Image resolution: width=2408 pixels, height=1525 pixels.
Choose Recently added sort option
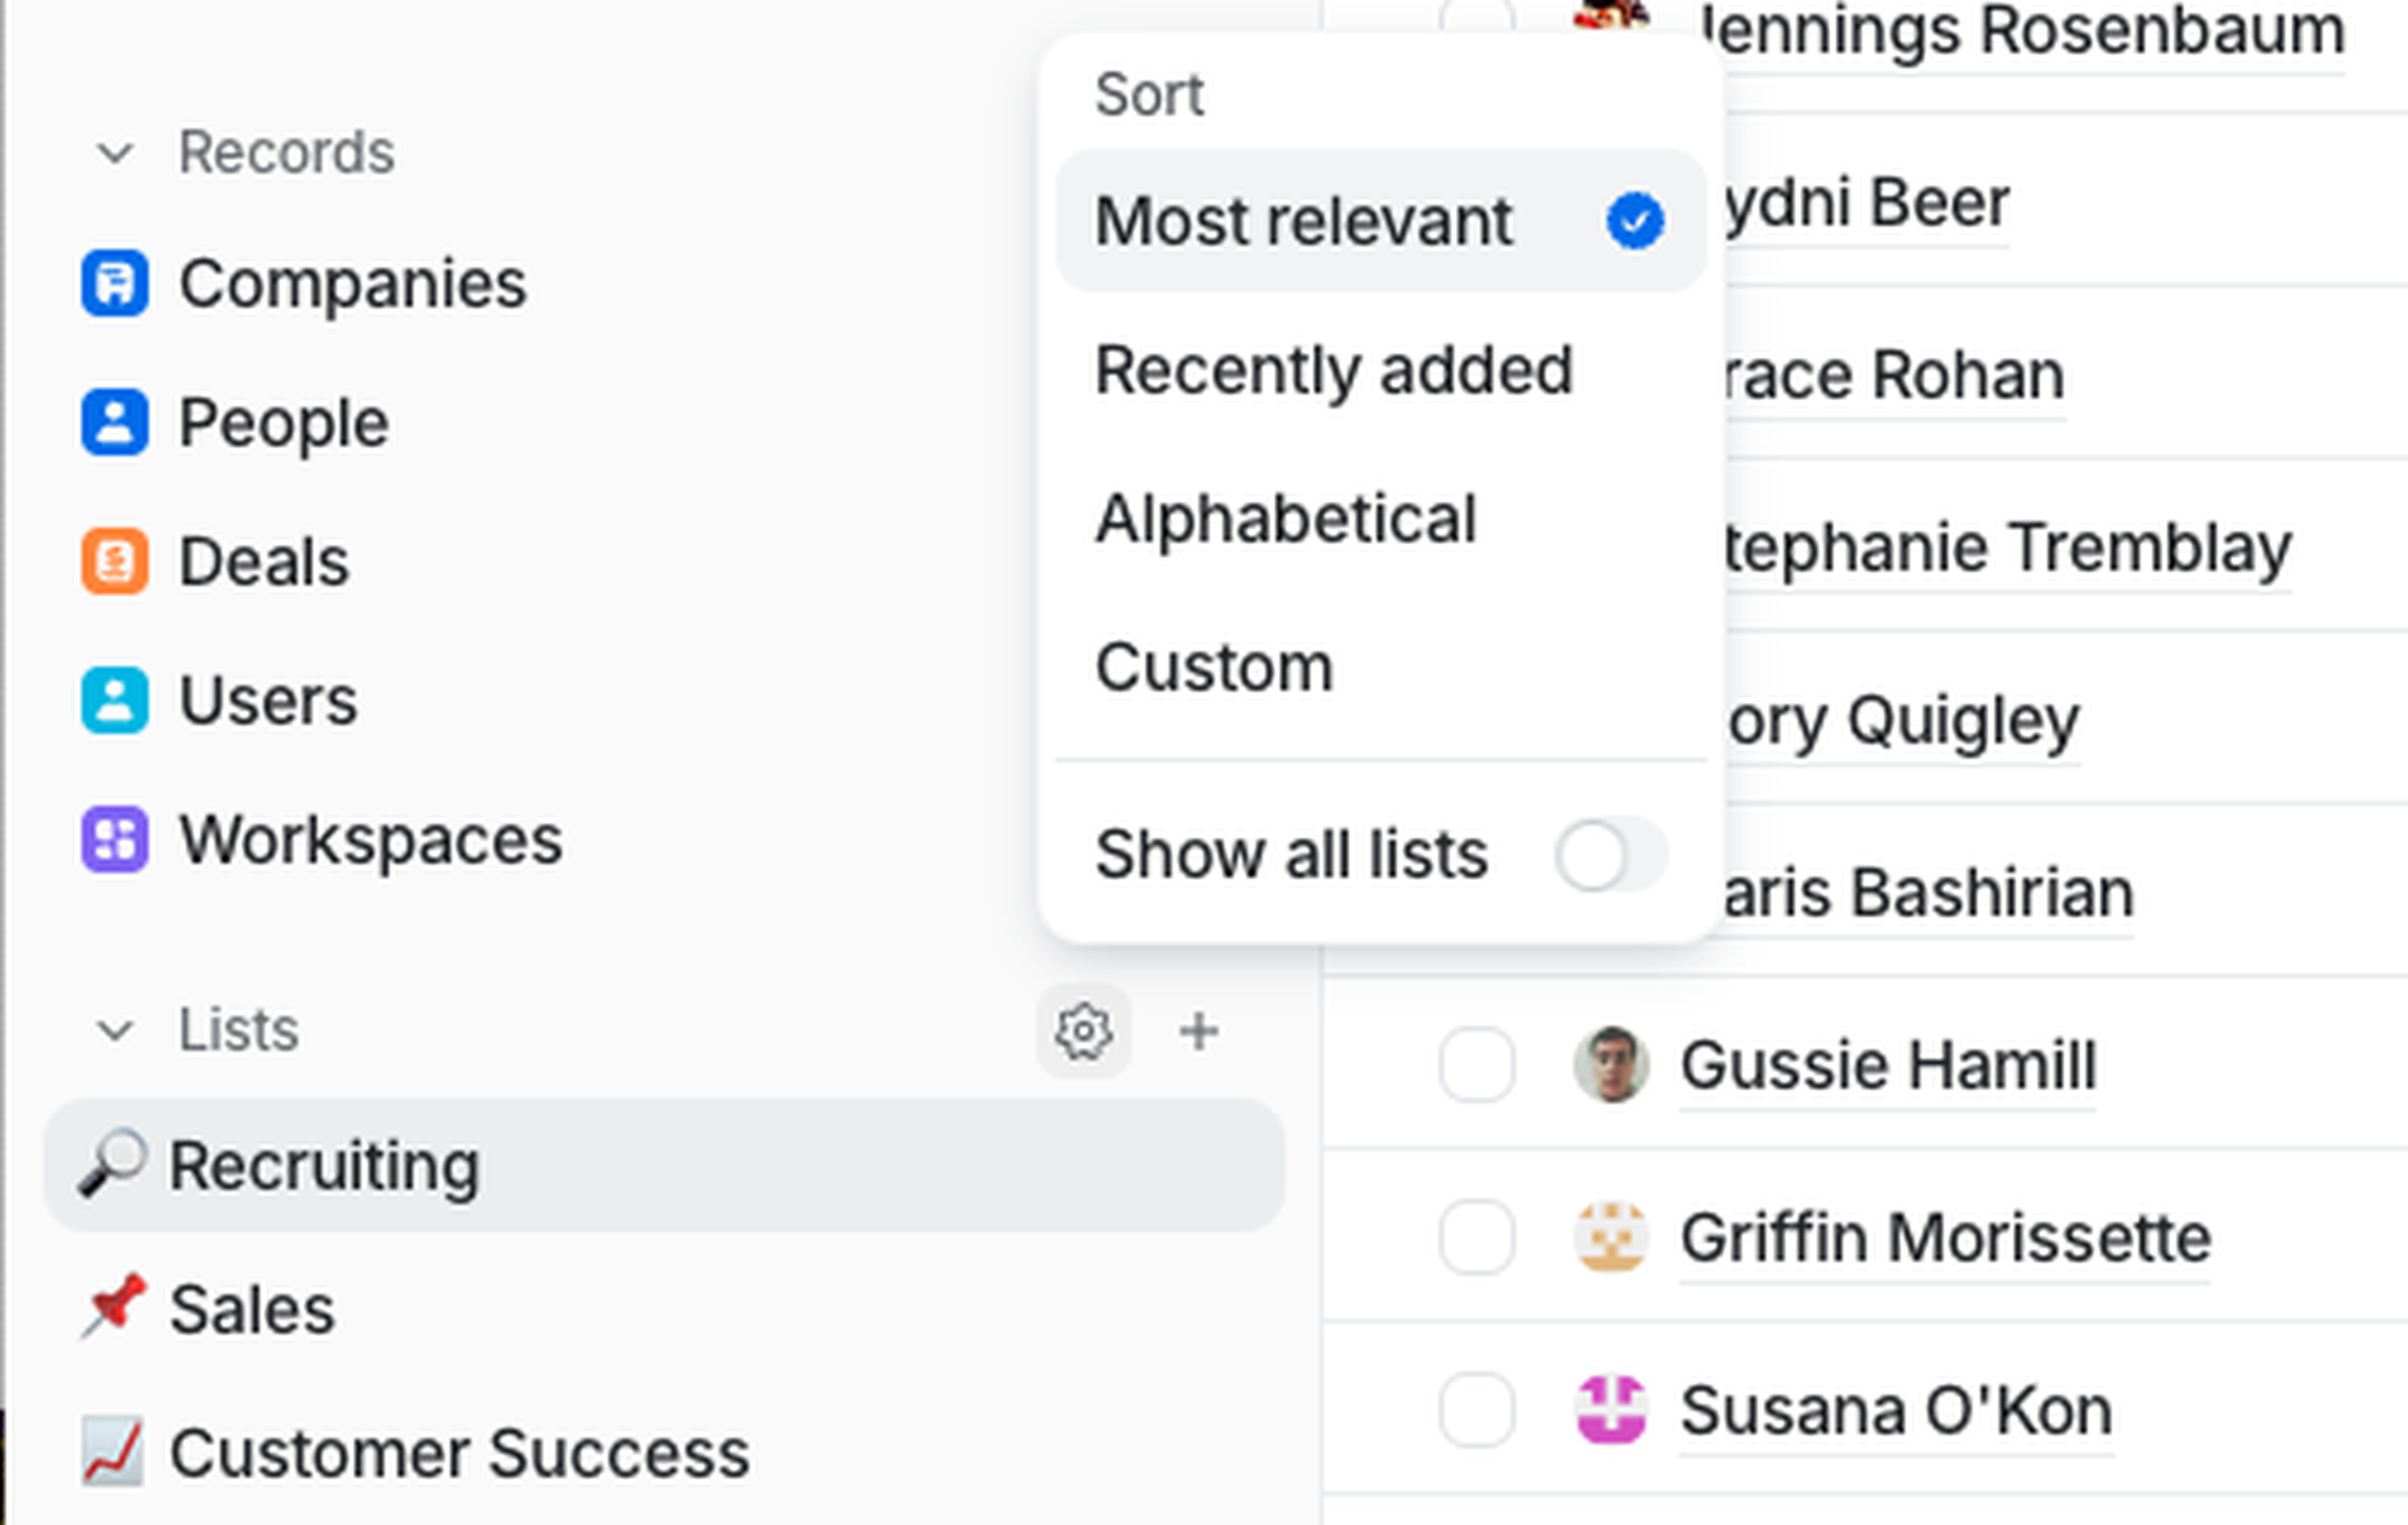point(1334,371)
